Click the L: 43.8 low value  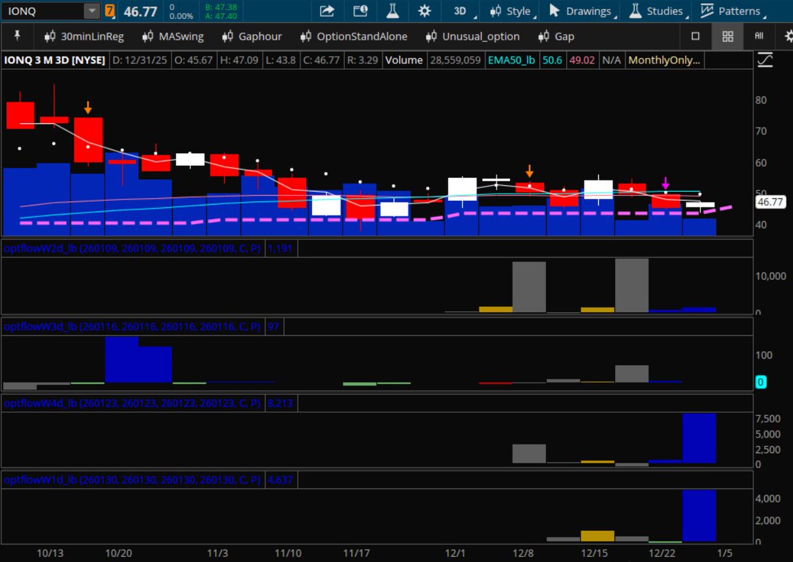click(x=282, y=60)
